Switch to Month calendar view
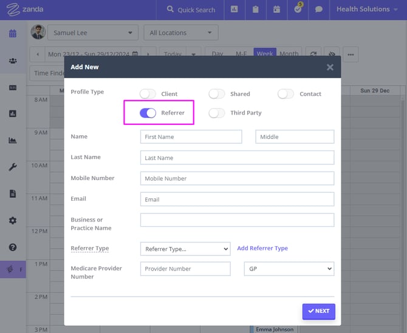The image size is (407, 333). coord(289,54)
